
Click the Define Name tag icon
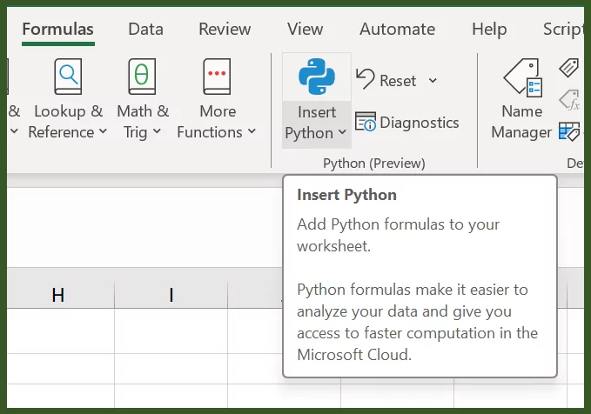[569, 68]
